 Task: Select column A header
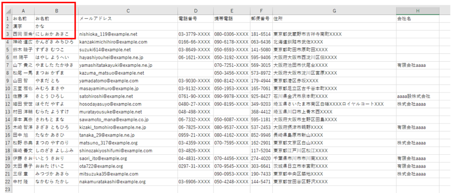[x=23, y=11]
